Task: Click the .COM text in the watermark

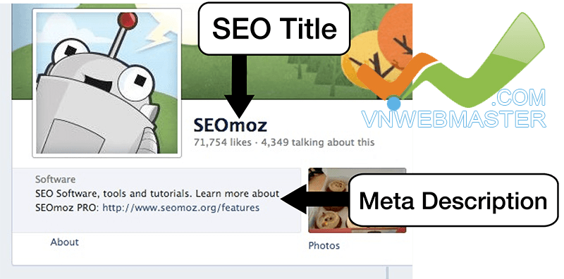Action: (x=520, y=98)
